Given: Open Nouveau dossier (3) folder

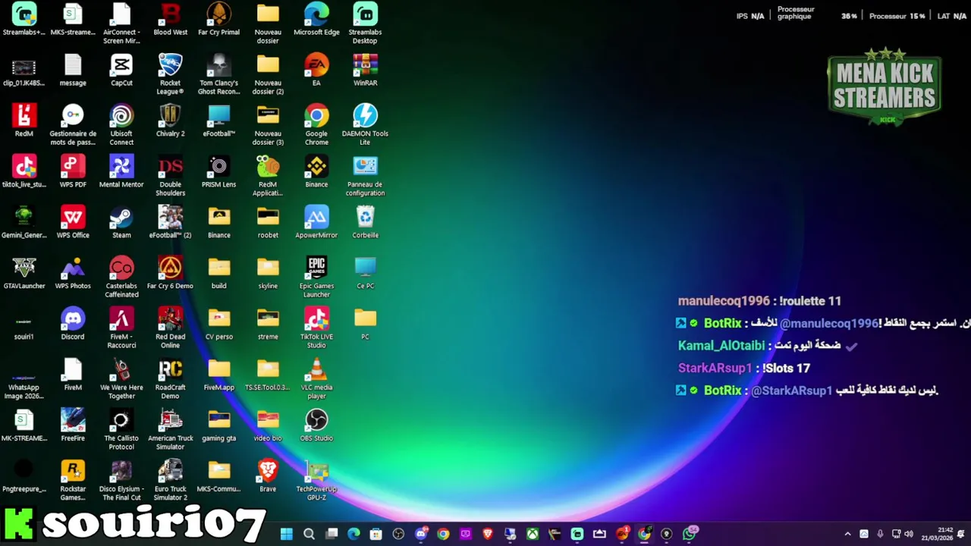Looking at the screenshot, I should pos(268,124).
